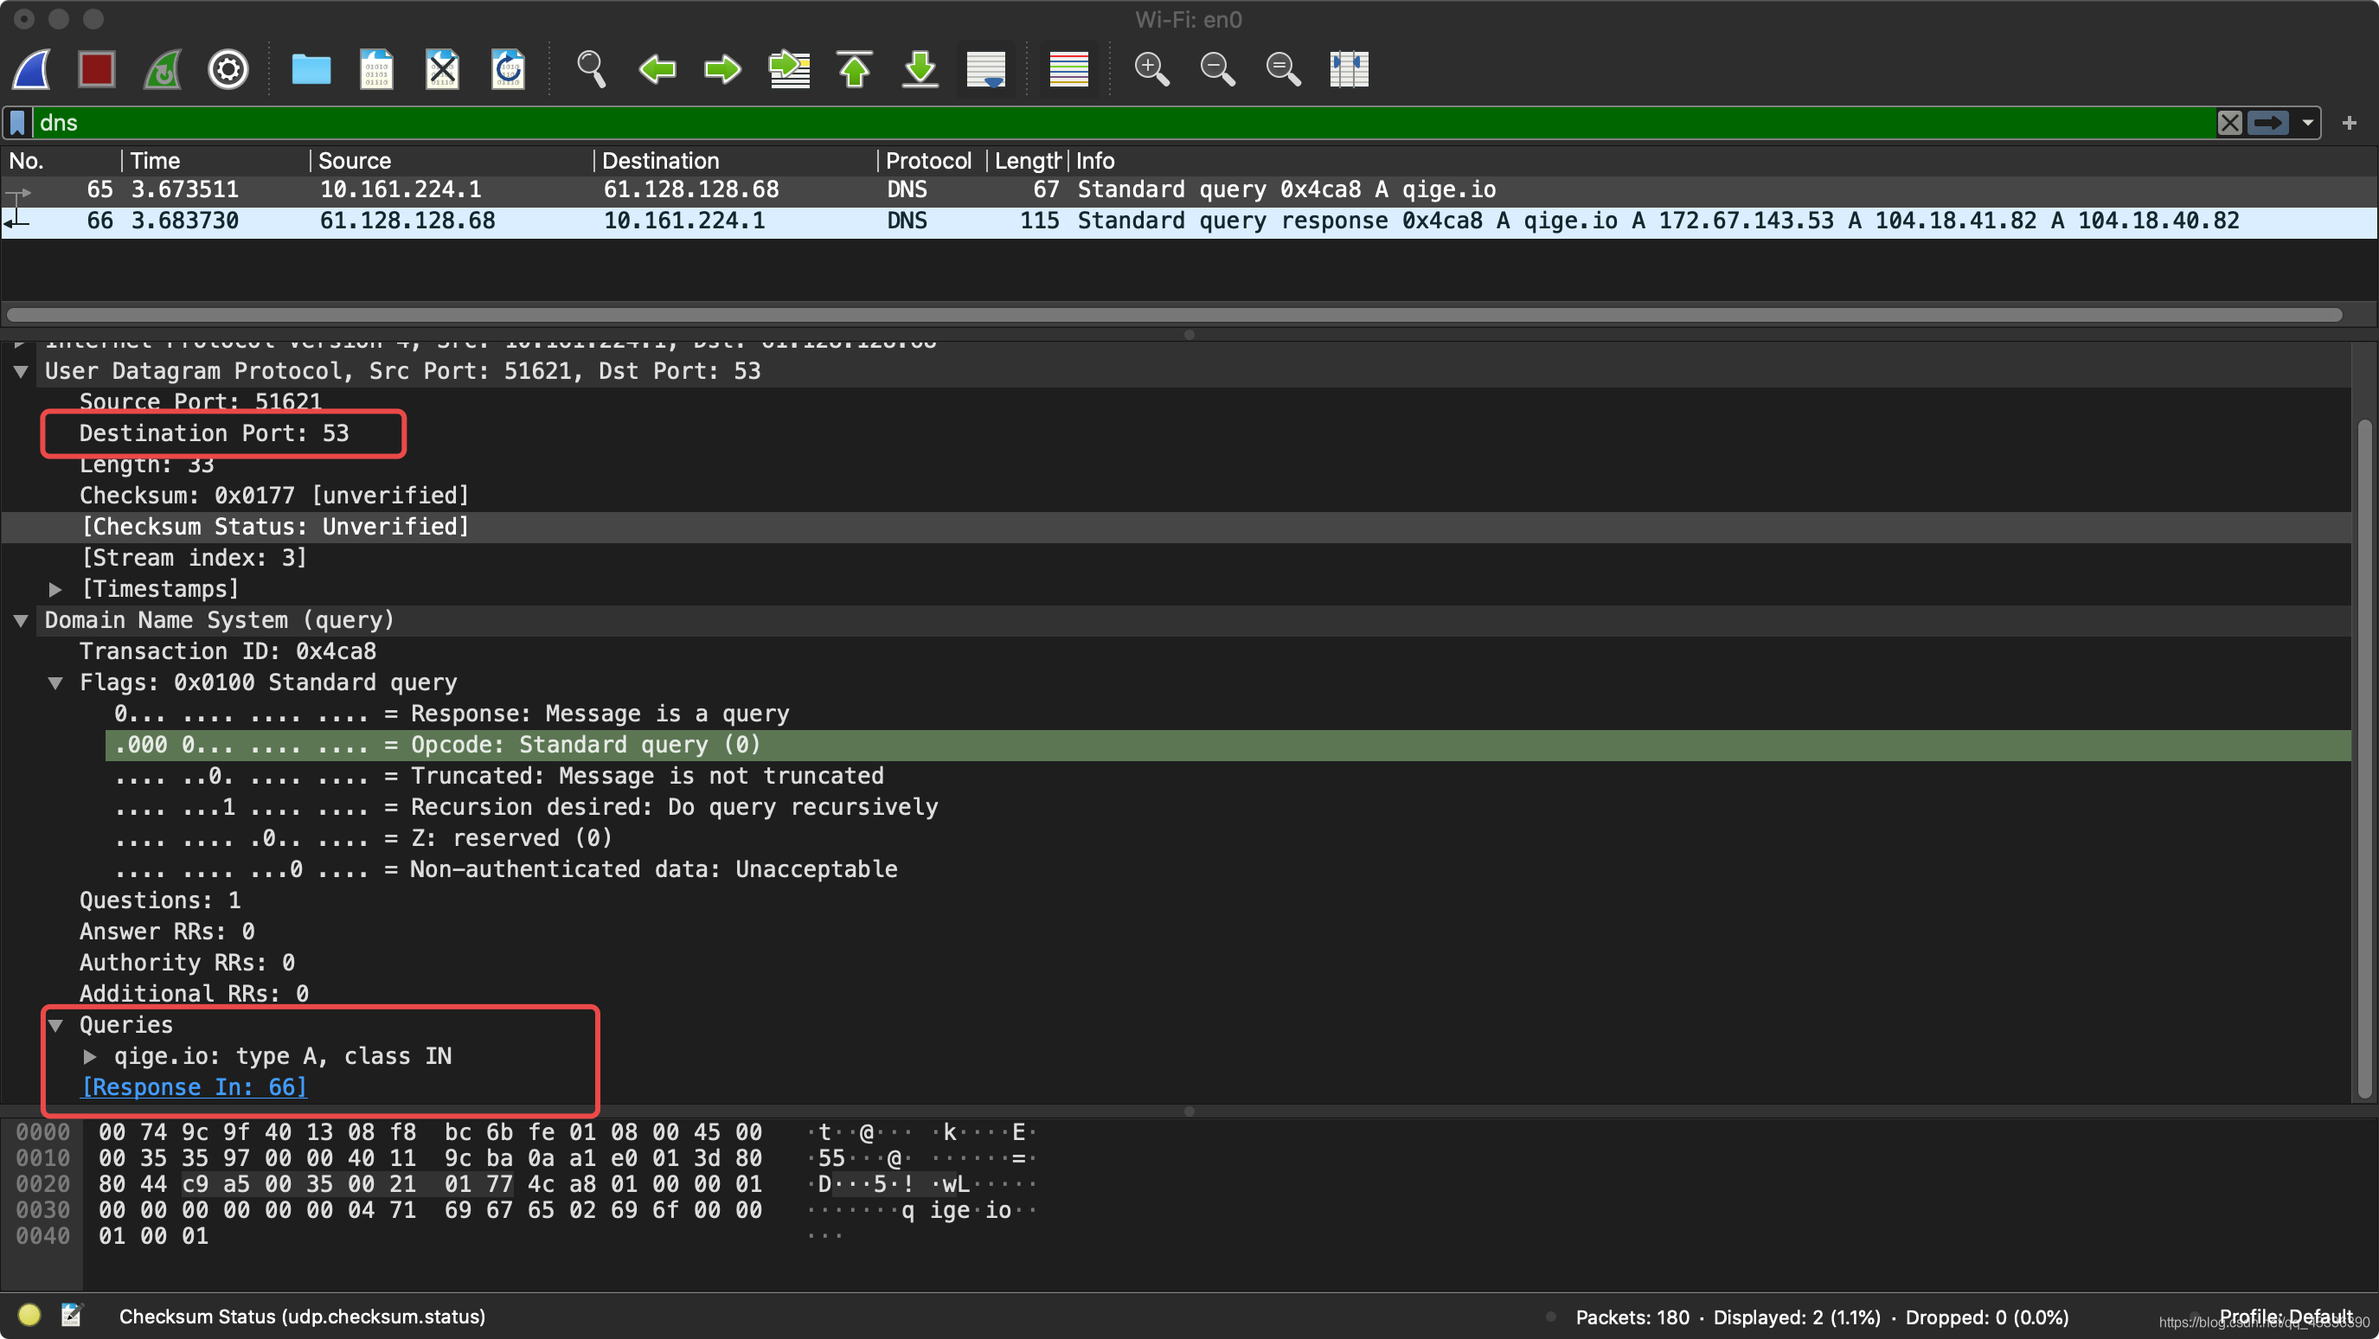Viewport: 2379px width, 1339px height.
Task: Expand Internet Protocol Version 4 node
Action: click(x=20, y=344)
